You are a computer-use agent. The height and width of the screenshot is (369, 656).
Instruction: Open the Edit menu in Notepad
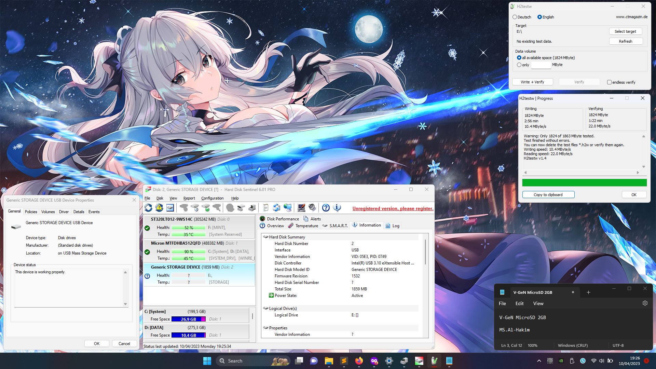[519, 303]
